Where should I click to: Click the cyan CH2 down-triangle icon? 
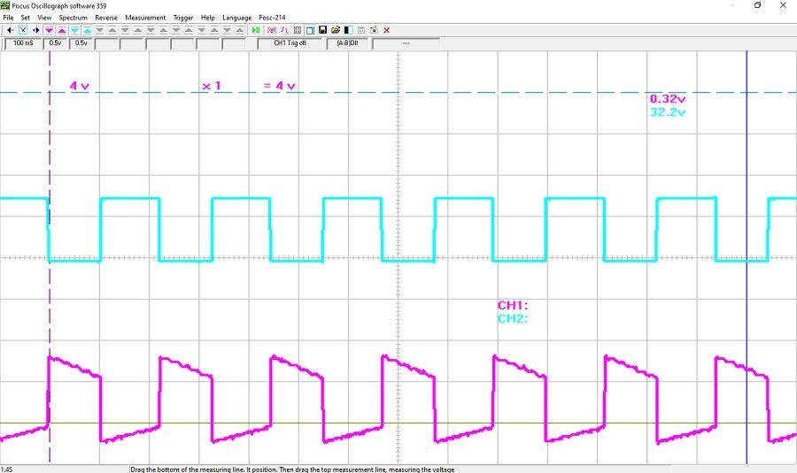pyautogui.click(x=74, y=30)
